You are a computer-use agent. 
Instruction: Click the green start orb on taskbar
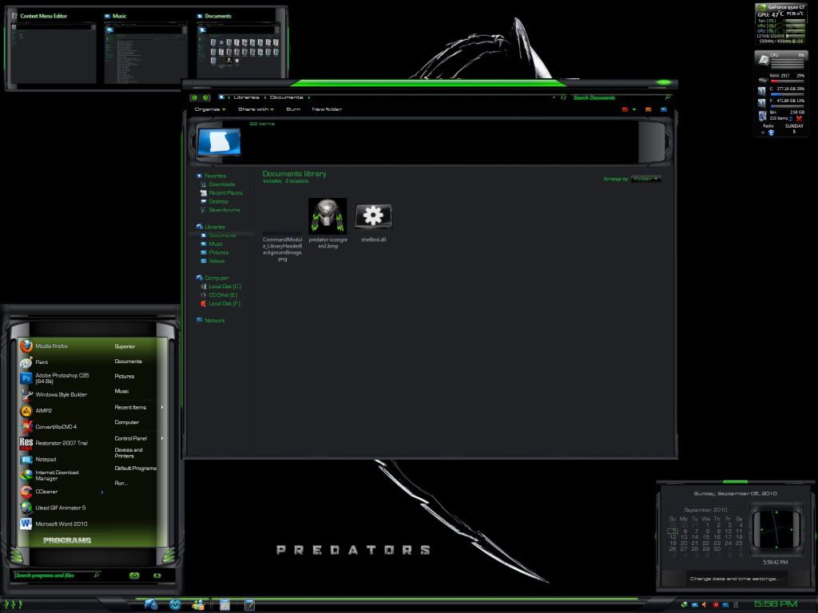(14, 605)
